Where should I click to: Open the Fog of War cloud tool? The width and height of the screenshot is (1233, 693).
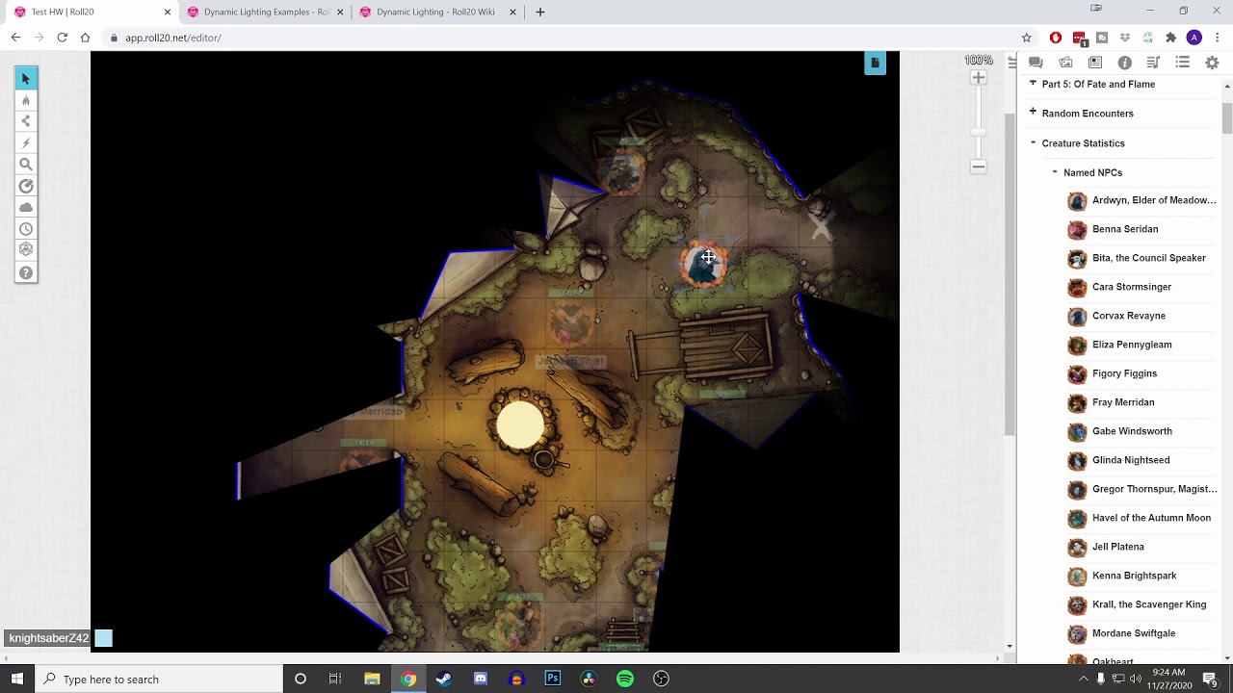coord(26,207)
